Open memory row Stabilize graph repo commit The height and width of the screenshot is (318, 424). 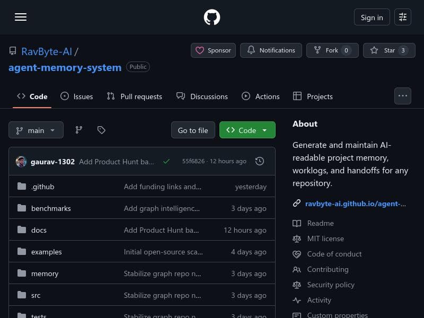(x=162, y=273)
